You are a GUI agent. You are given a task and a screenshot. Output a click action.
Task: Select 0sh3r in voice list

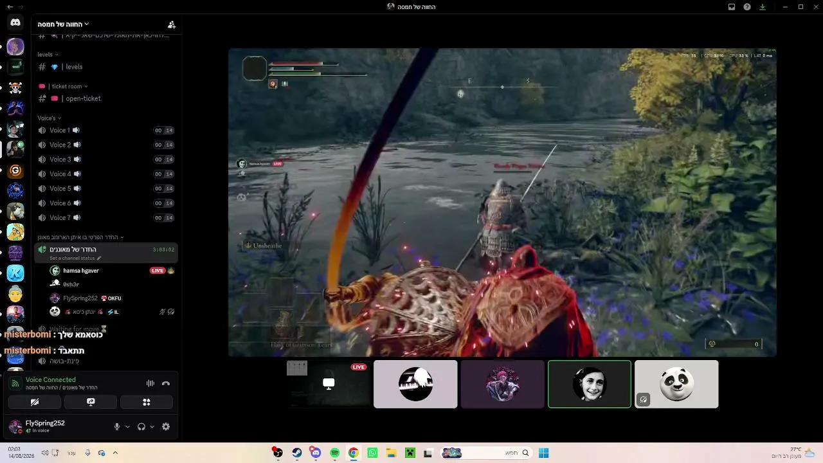pyautogui.click(x=111, y=284)
